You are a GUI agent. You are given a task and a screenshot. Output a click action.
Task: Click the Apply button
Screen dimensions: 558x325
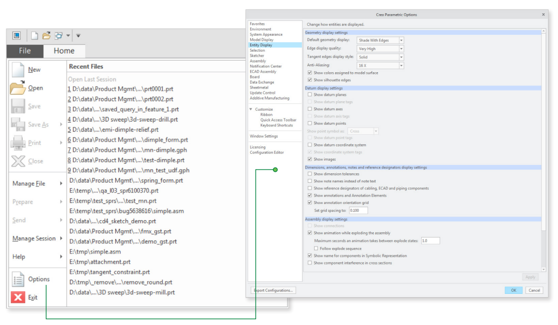click(x=530, y=277)
